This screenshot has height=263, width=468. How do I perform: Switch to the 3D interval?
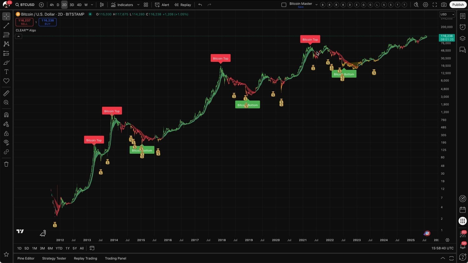coord(72,5)
